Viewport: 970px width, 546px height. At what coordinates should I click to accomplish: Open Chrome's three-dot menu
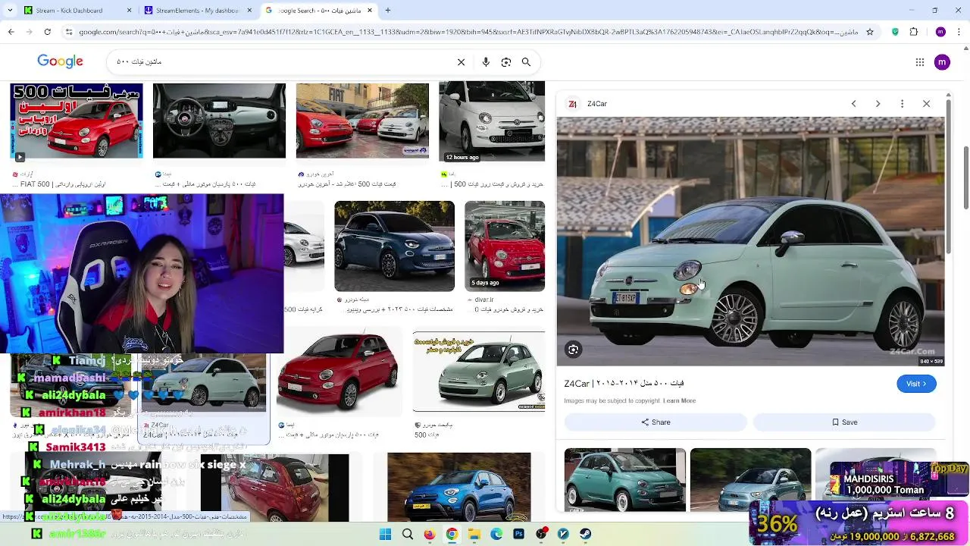pyautogui.click(x=959, y=32)
